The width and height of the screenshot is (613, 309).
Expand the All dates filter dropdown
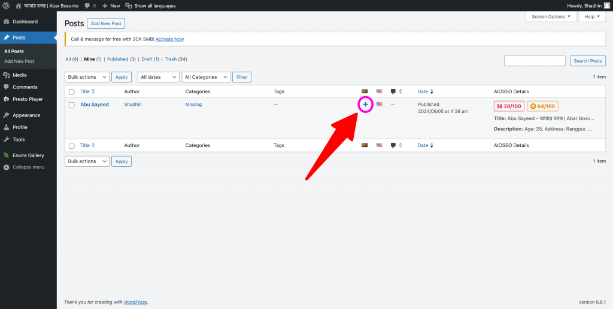(158, 77)
